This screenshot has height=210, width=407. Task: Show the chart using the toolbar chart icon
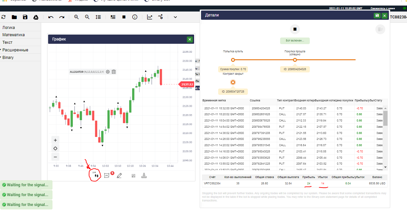pos(150,17)
